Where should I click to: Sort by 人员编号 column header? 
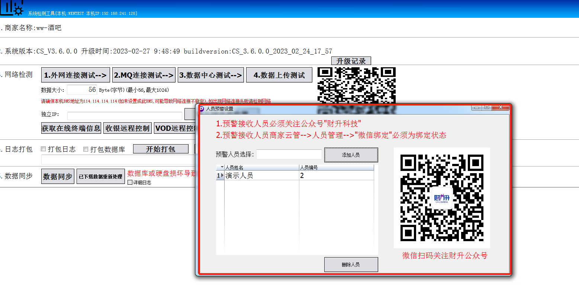click(337, 168)
